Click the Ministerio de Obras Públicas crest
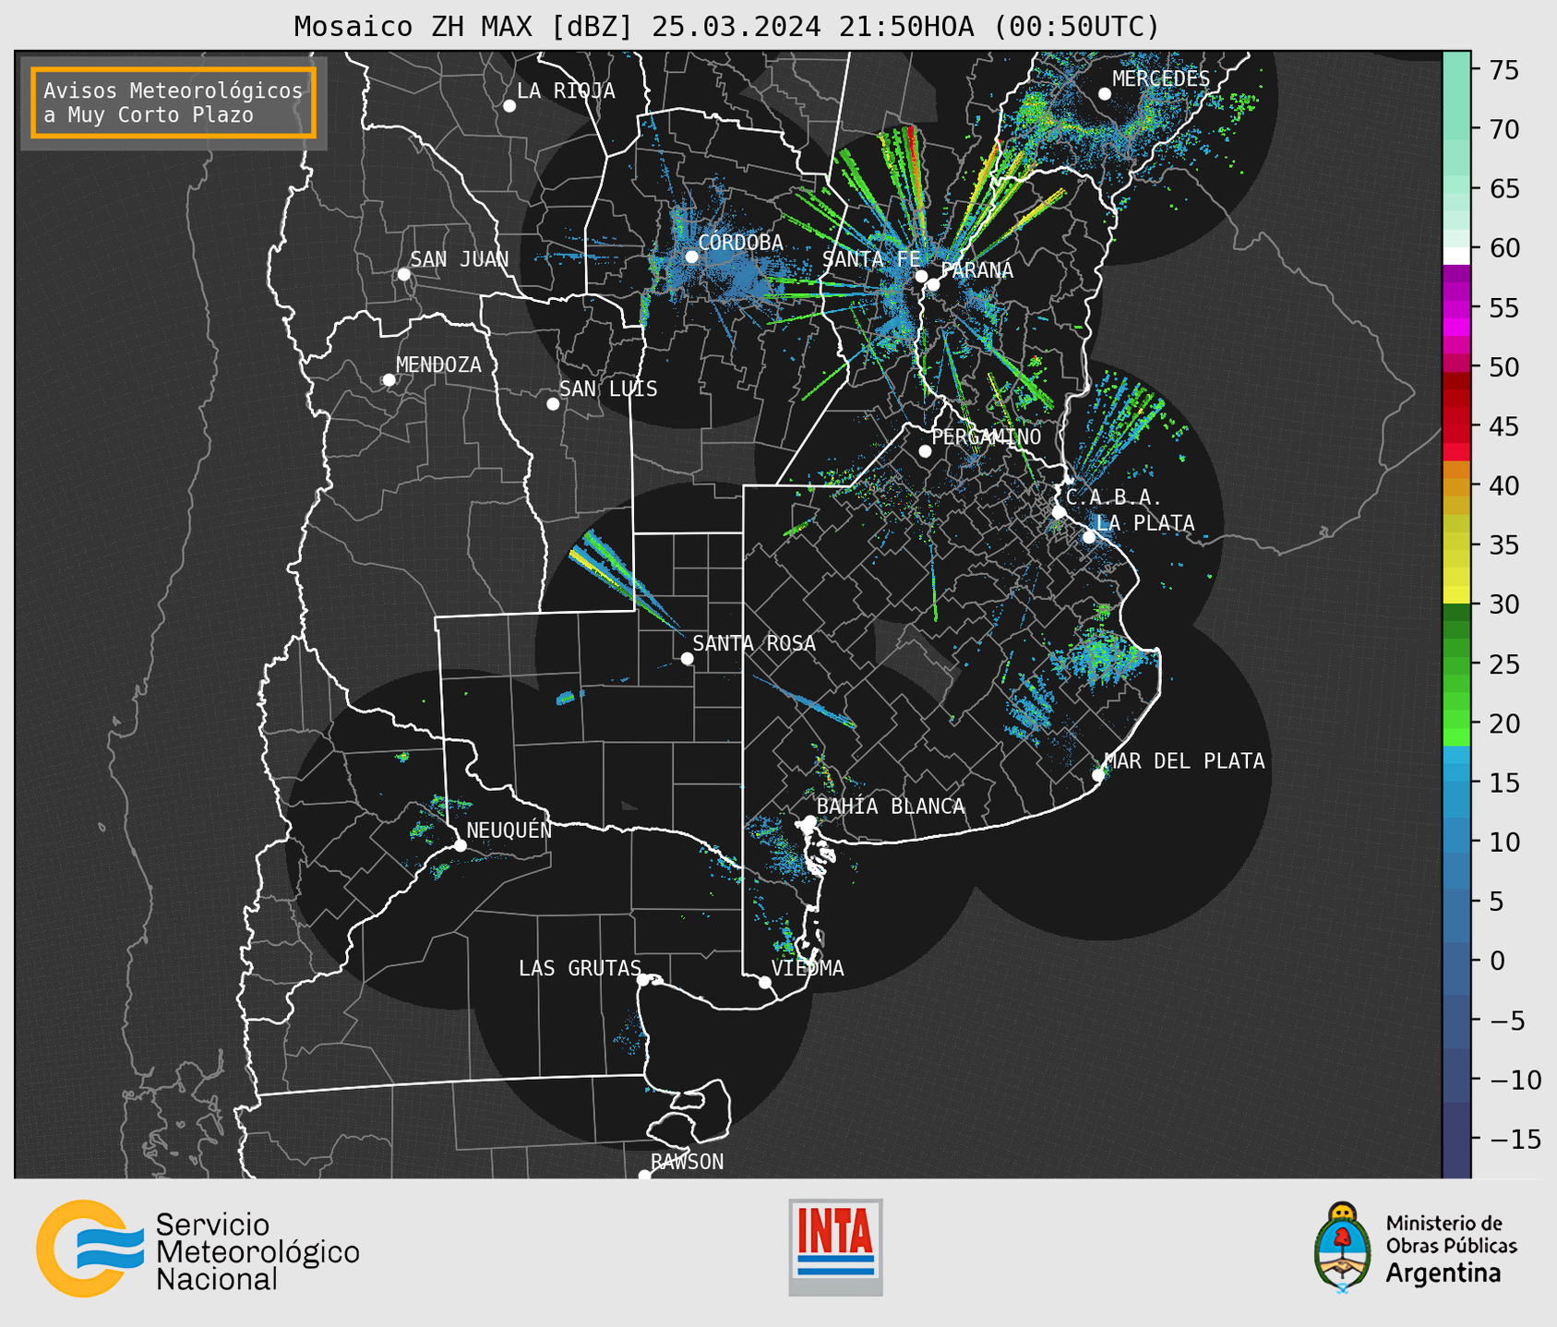 (x=1343, y=1248)
